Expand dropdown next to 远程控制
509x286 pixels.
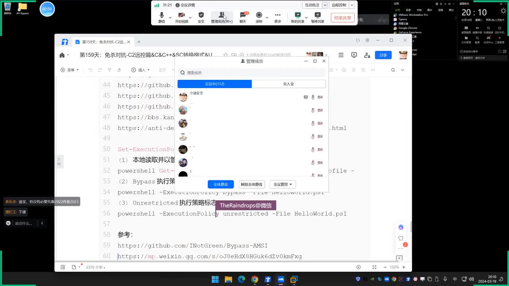click(x=352, y=5)
